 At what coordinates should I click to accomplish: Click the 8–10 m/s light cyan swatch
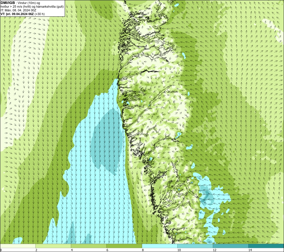(x=160, y=246)
